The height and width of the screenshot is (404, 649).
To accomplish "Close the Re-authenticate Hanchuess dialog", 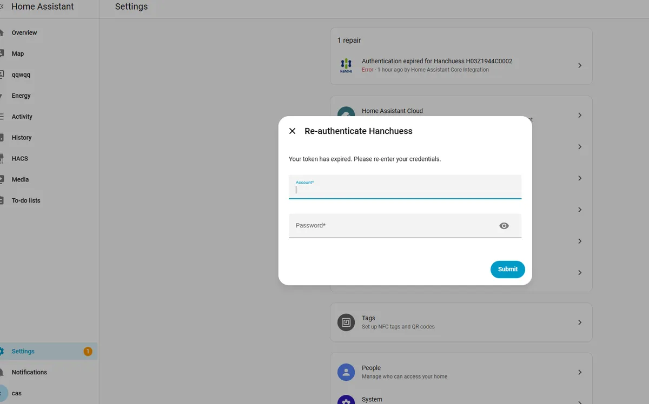I will click(x=292, y=131).
